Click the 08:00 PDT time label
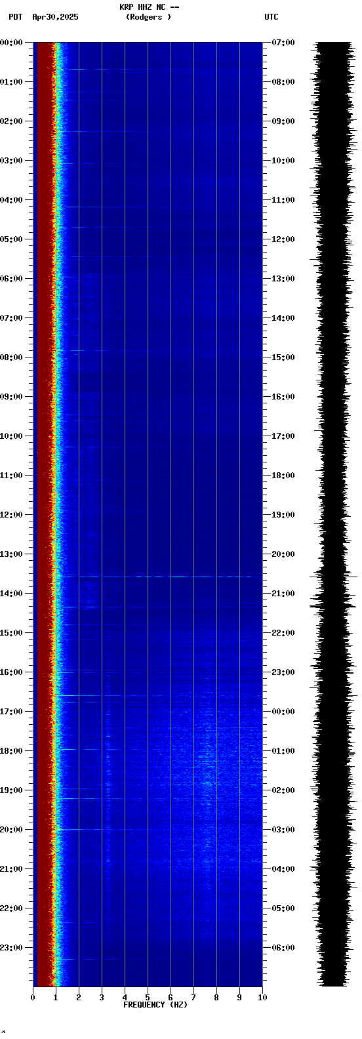Viewport: 362px width, 1039px height. [x=12, y=357]
